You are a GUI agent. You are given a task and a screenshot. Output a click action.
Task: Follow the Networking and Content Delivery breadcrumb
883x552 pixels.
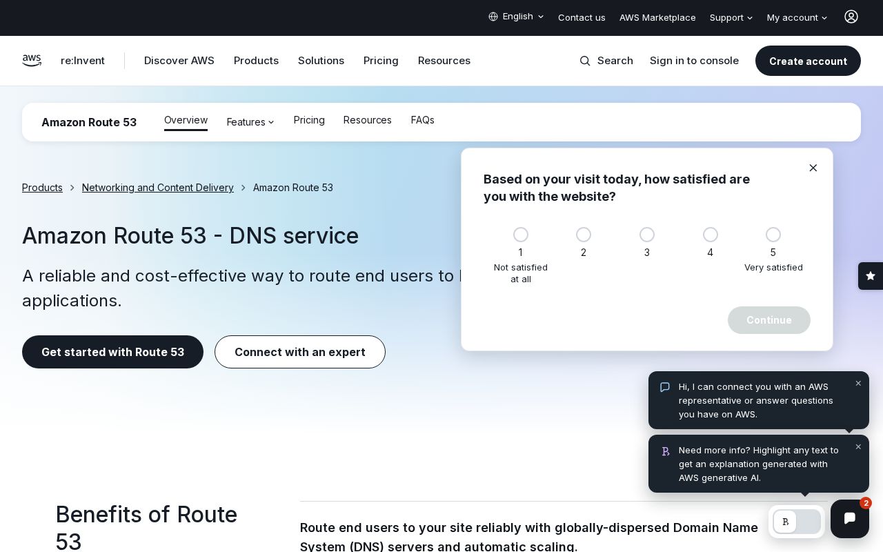point(158,188)
